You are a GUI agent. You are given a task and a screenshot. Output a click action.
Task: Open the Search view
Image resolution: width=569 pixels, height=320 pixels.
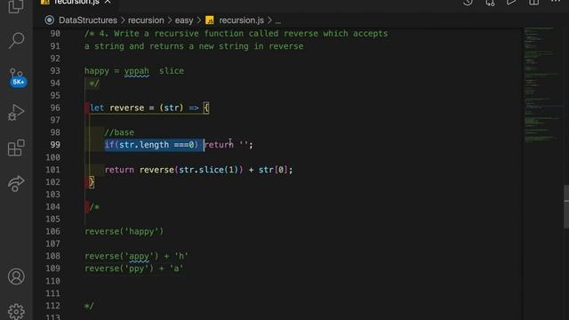coord(16,40)
